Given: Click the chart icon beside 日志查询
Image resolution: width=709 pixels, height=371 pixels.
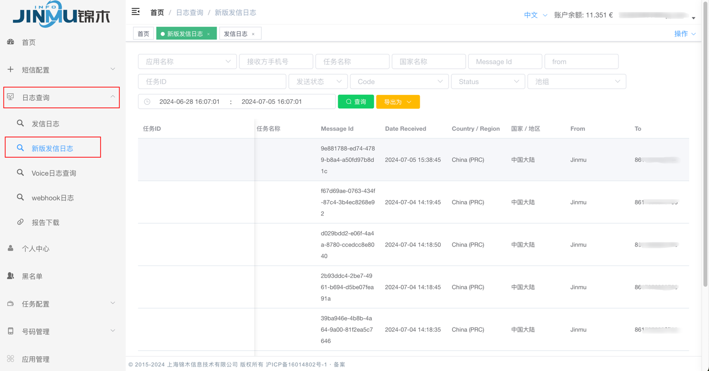Looking at the screenshot, I should pos(10,97).
